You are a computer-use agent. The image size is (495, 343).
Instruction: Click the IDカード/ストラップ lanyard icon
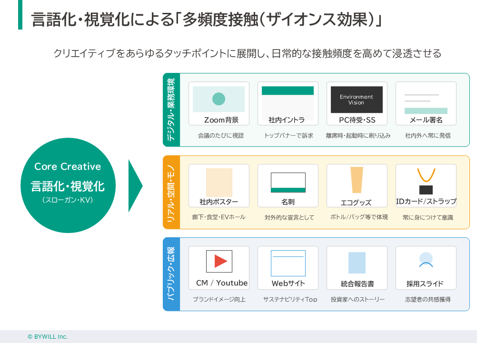[426, 181]
